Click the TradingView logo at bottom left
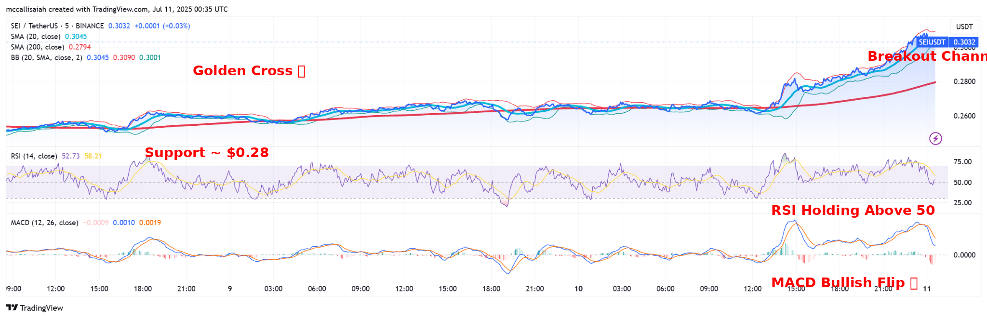Image resolution: width=987 pixels, height=318 pixels. click(35, 308)
